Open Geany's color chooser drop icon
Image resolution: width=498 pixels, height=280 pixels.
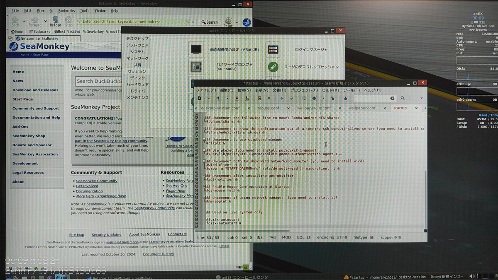tap(345, 98)
